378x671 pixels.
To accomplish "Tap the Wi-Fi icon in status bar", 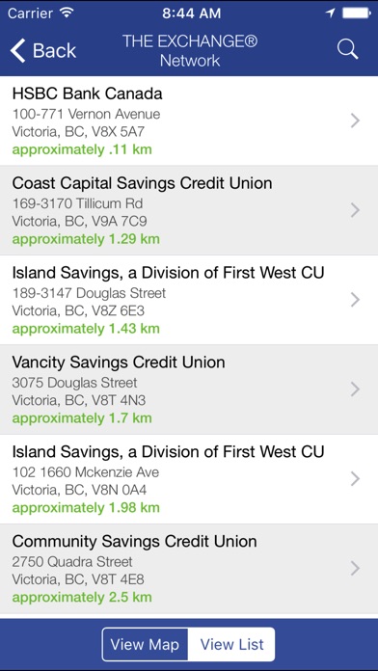I will point(67,13).
